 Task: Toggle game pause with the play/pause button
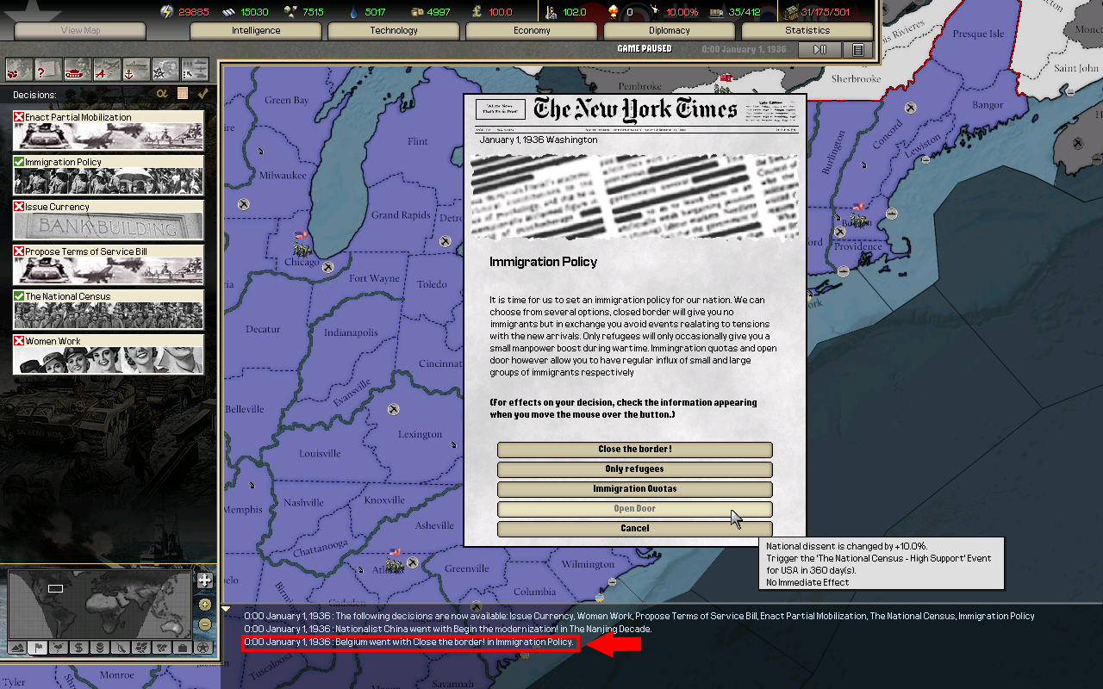pyautogui.click(x=820, y=50)
